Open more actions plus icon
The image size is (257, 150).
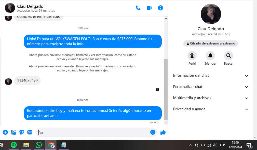(x=5, y=132)
